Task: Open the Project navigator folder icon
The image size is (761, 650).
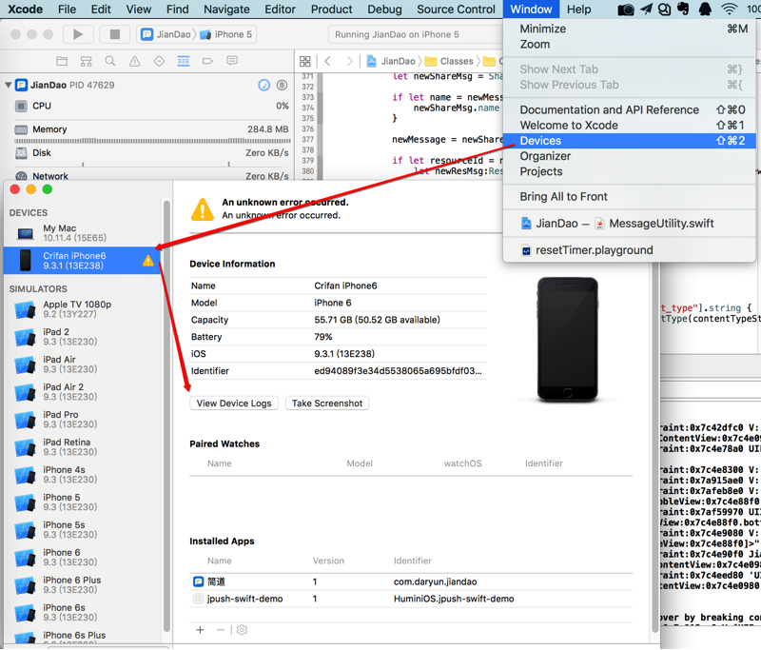Action: tap(62, 61)
